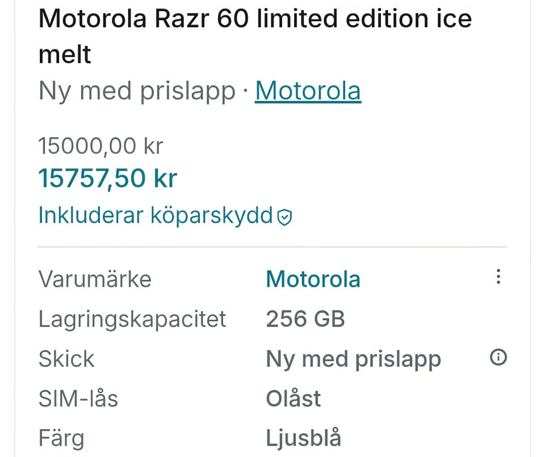Screen dimensions: 545x457
Task: Open the Motorola brand link beside Varumärke
Action: (313, 279)
